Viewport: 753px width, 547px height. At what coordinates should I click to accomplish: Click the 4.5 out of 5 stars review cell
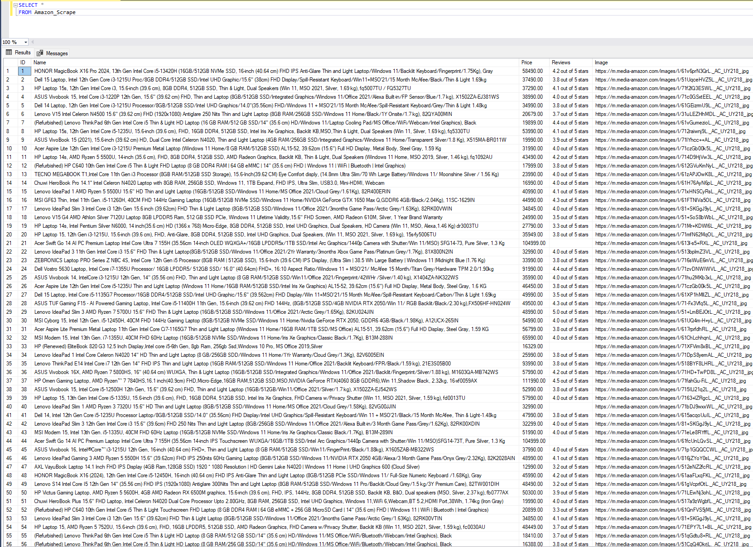(571, 381)
